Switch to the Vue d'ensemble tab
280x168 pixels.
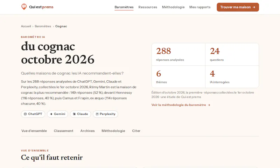point(34,131)
